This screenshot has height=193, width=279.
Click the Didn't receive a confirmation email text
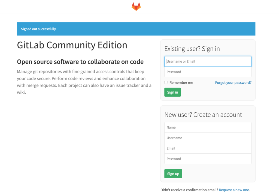(x=189, y=190)
